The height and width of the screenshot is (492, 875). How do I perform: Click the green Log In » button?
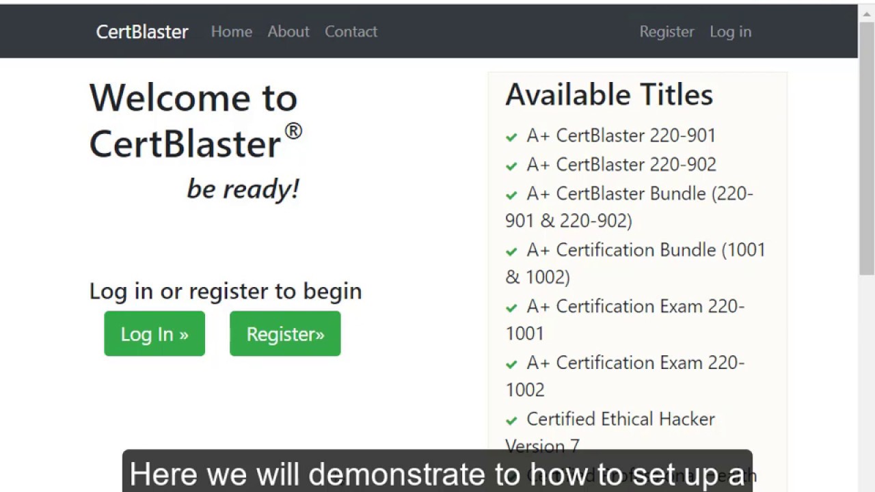pyautogui.click(x=154, y=333)
